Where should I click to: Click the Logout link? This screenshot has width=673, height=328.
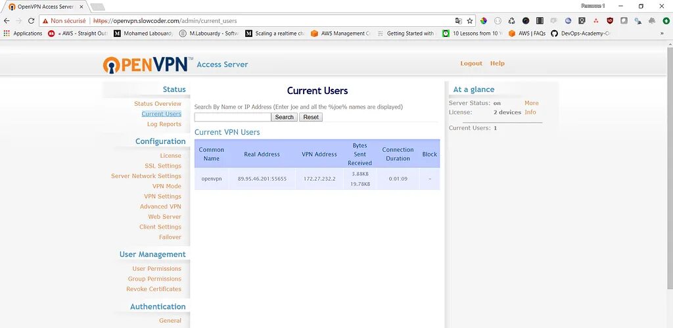[x=471, y=63]
